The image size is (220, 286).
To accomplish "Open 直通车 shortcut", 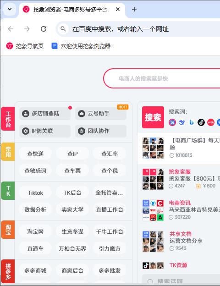I will 35,248.
